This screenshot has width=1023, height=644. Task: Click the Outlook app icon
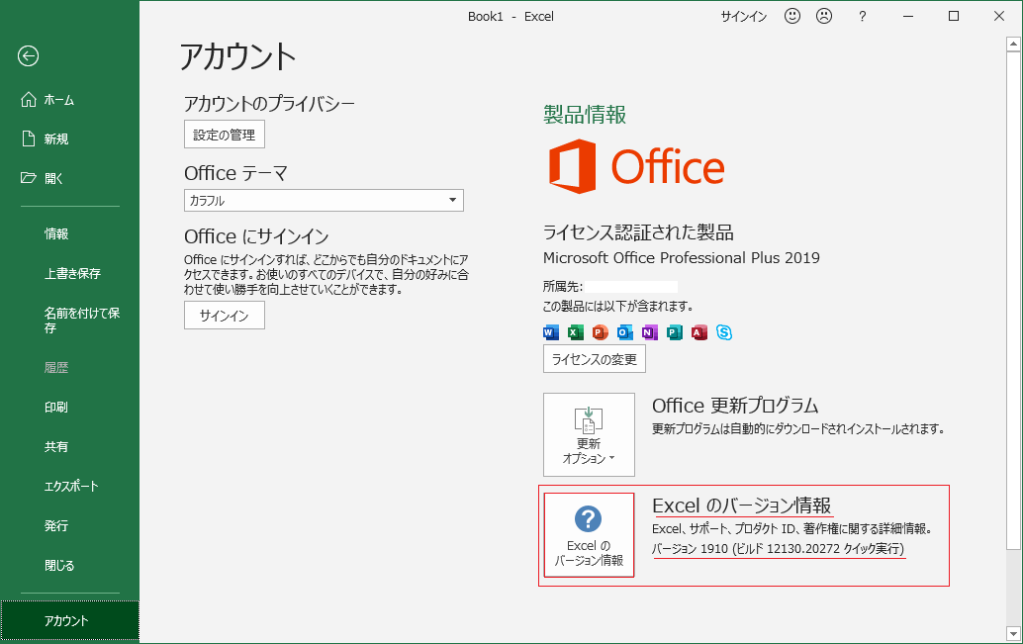pyautogui.click(x=624, y=332)
